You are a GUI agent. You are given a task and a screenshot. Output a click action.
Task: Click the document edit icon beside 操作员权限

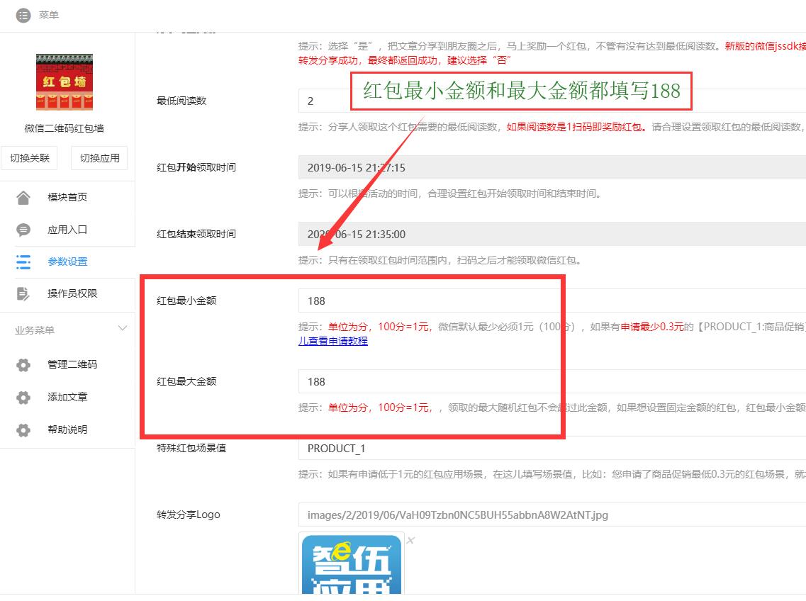pos(23,293)
